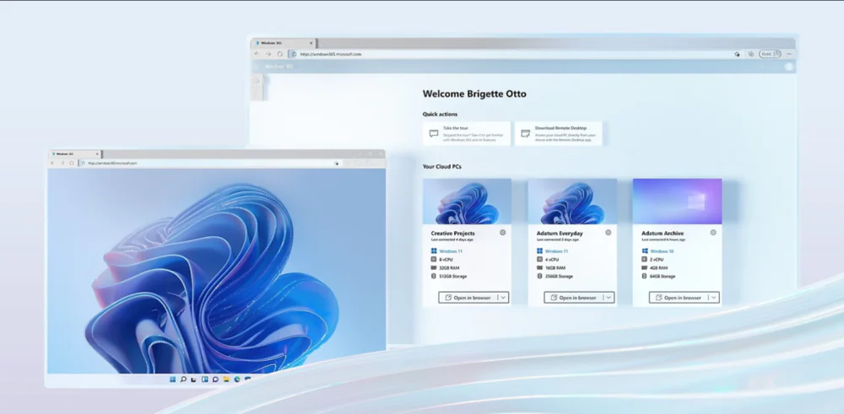Open settings gear on Creative Projects card
The height and width of the screenshot is (414, 844).
(x=503, y=233)
